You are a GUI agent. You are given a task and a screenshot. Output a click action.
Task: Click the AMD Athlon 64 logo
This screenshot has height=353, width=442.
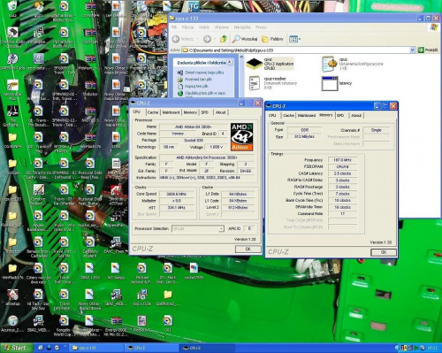(241, 137)
